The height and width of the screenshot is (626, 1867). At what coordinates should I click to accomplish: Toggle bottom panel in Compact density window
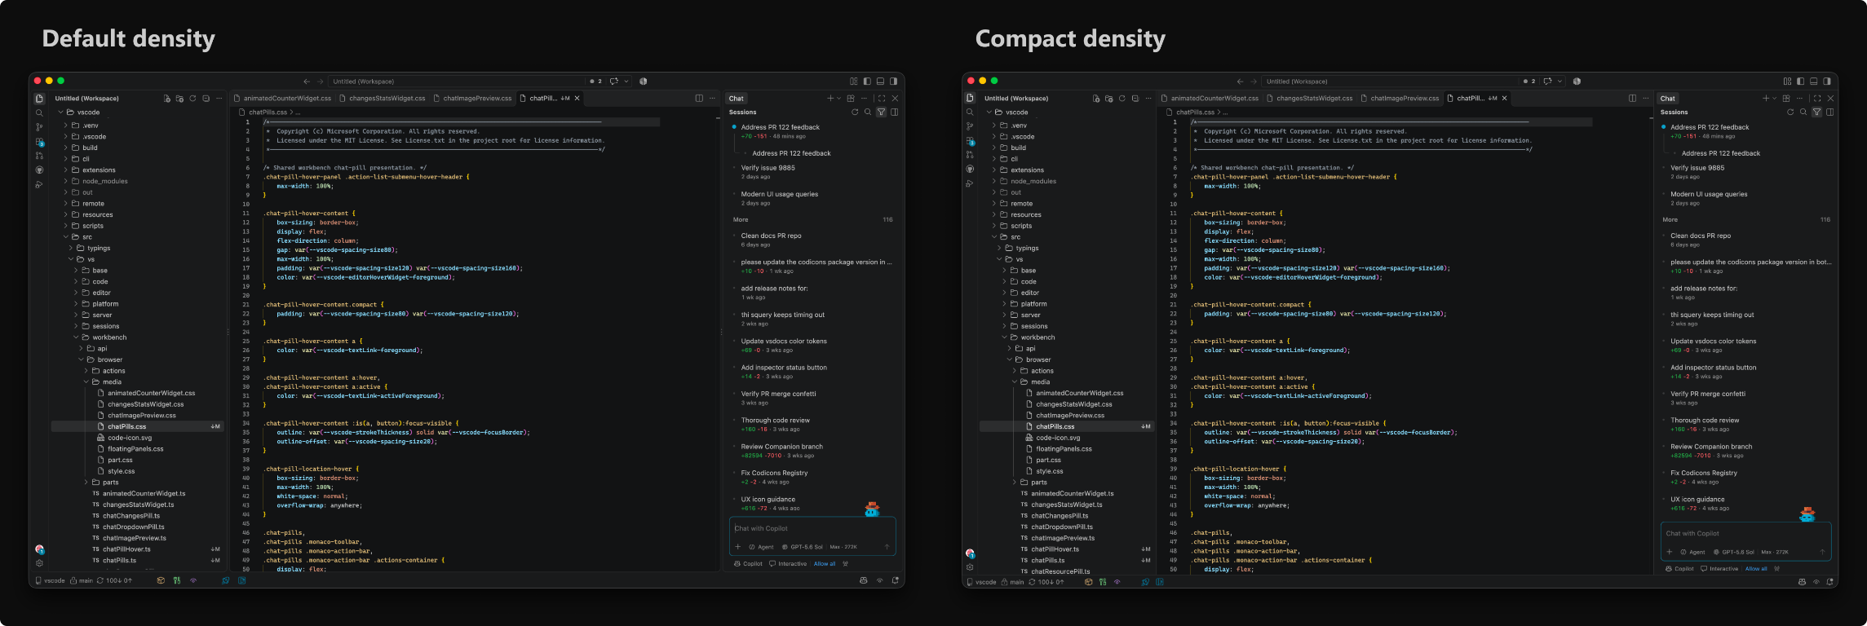[x=1813, y=82]
